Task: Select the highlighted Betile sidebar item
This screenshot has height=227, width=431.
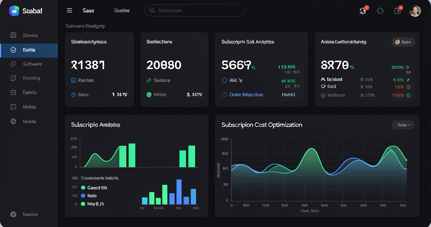Action: click(x=29, y=50)
